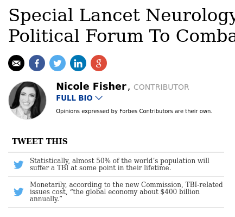Viewport: 235px width, 217px height.
Task: Click the CONTRIBUTOR label after the author name
Action: pyautogui.click(x=161, y=87)
